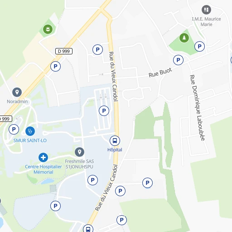Select the parking icon in the striped hospital lot

coord(104,111)
